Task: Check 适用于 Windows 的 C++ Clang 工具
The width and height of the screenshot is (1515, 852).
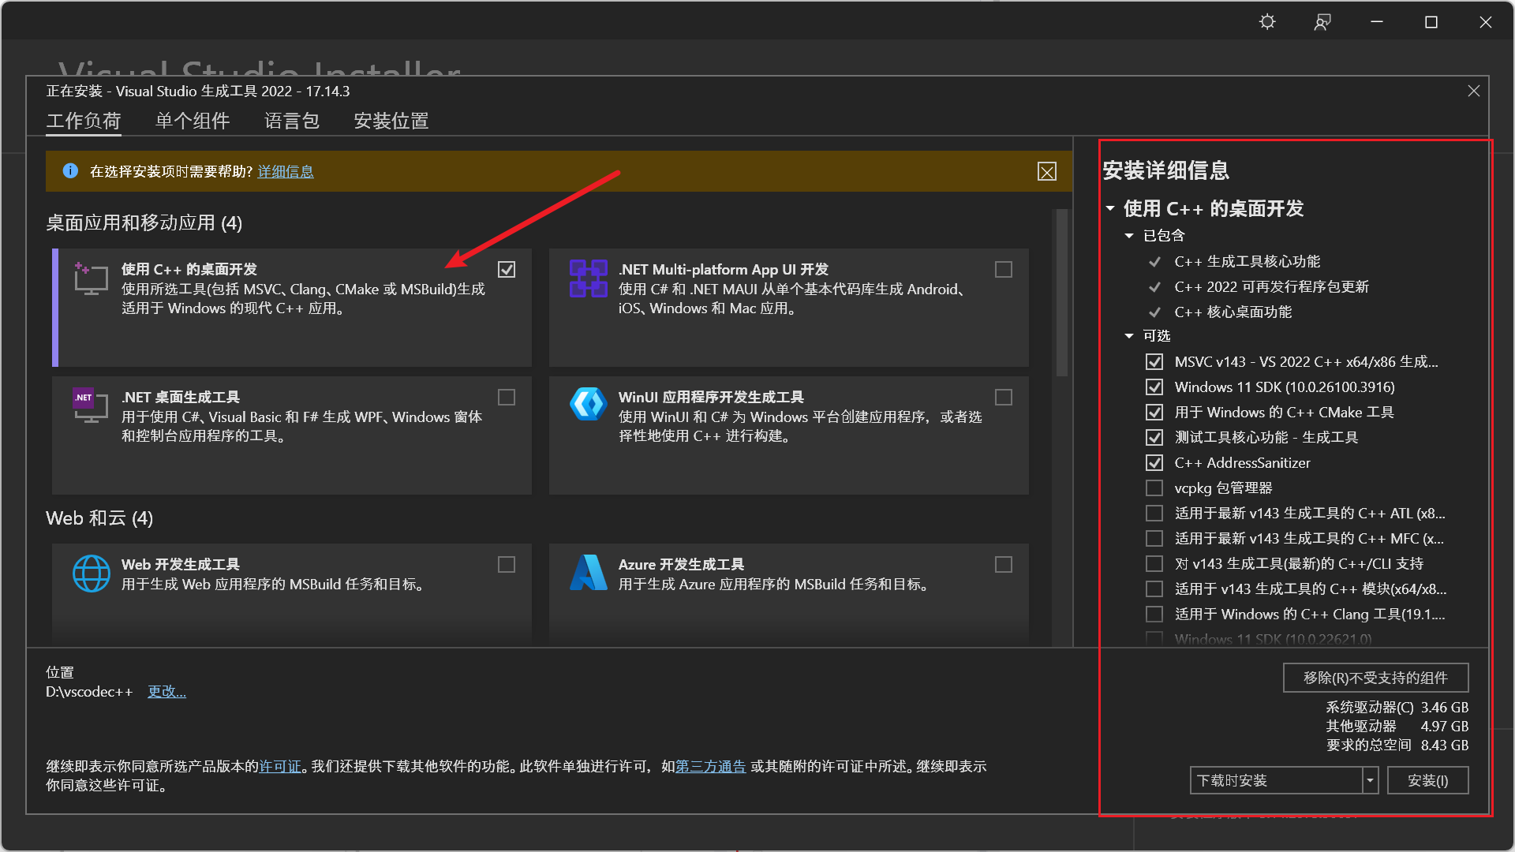Action: pyautogui.click(x=1154, y=614)
